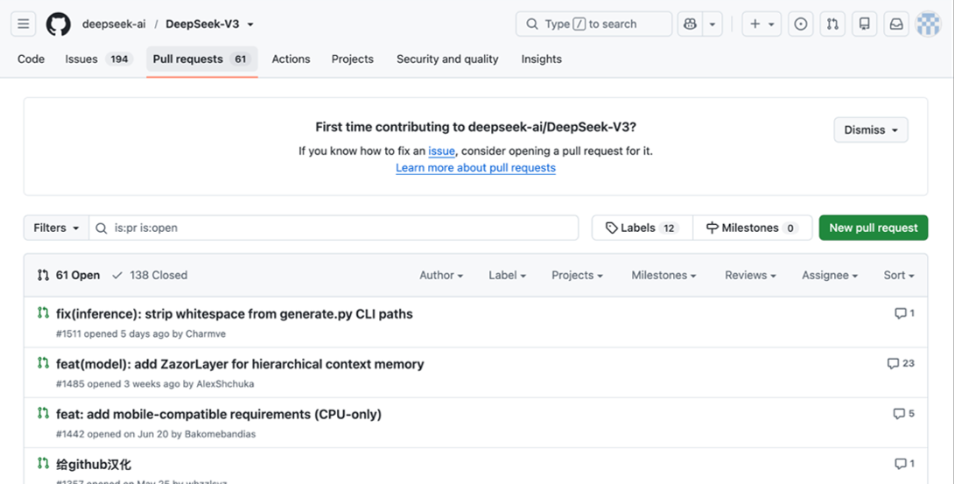
Task: Open the Sort dropdown
Action: [x=899, y=276]
